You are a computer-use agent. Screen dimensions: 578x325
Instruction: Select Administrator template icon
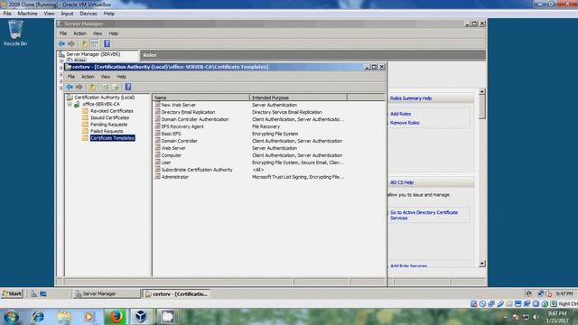pos(157,177)
